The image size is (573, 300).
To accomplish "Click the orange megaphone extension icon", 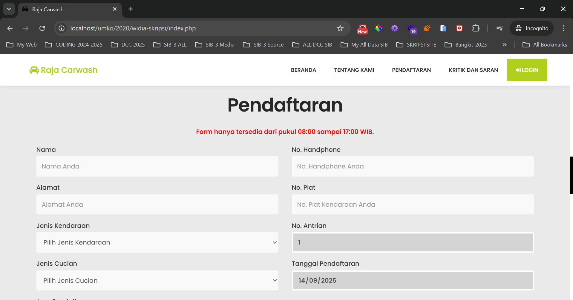I will click(x=427, y=28).
